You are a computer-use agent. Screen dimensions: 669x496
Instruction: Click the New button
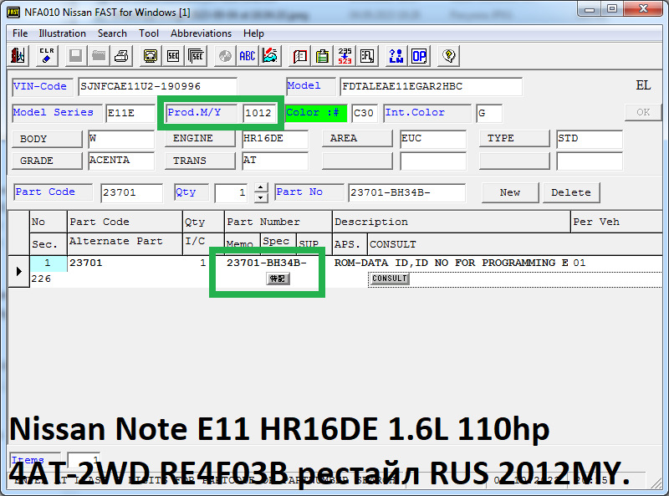510,192
